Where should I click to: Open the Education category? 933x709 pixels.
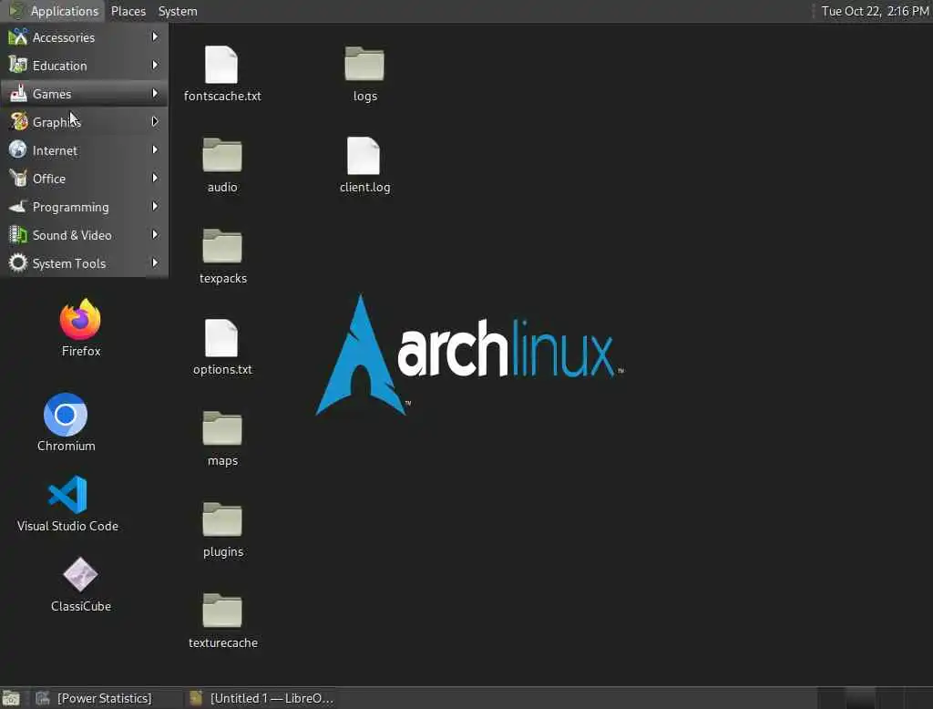coord(85,66)
